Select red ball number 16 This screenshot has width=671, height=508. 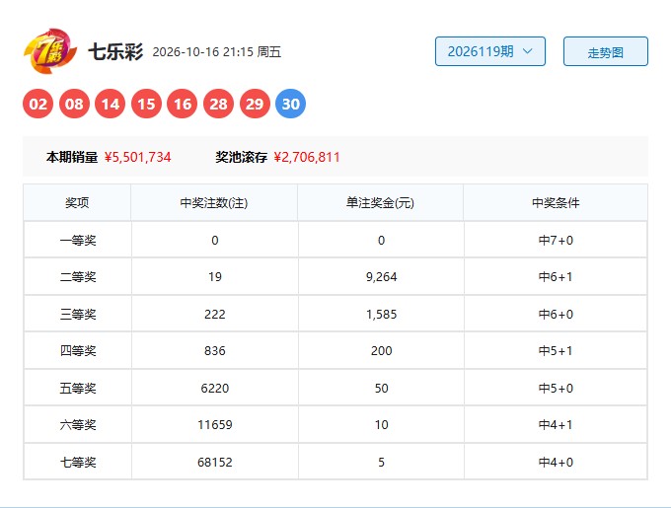pyautogui.click(x=183, y=104)
